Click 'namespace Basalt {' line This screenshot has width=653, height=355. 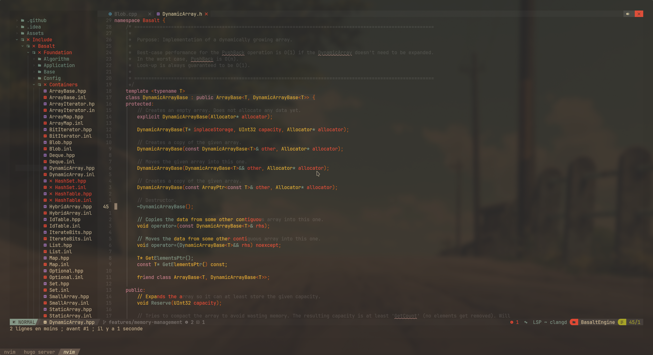coord(140,20)
